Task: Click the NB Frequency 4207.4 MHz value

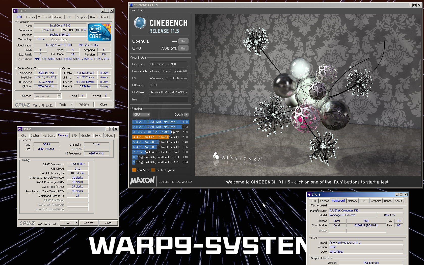Action: click(96, 153)
